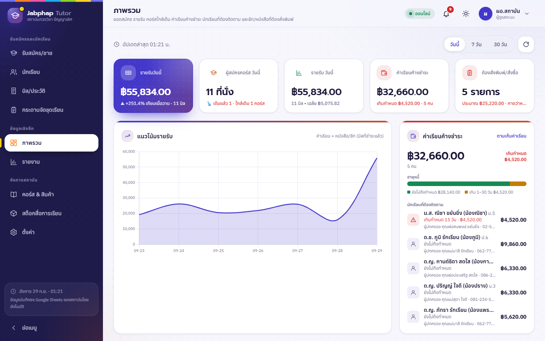Click the แนวโน้มรายรับ trend icon
The image size is (545, 341).
click(128, 136)
